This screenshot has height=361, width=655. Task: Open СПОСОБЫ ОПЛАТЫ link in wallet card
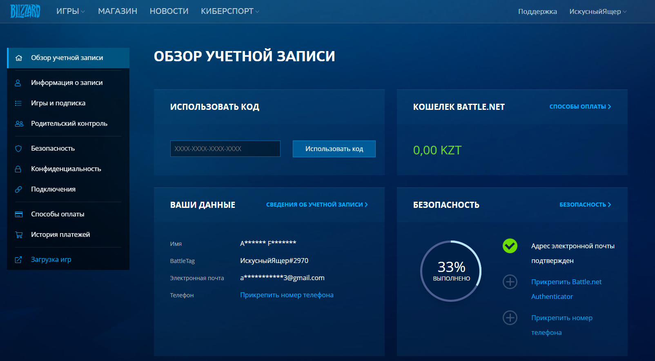580,107
